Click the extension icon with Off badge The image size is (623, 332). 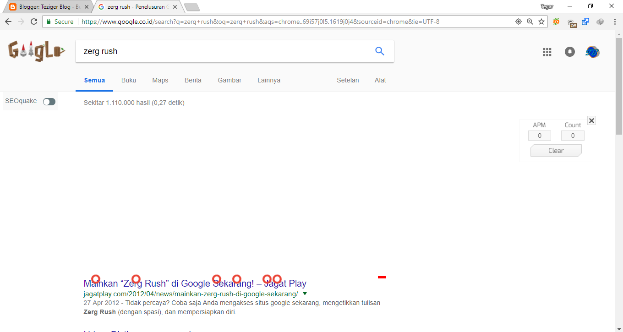click(572, 22)
